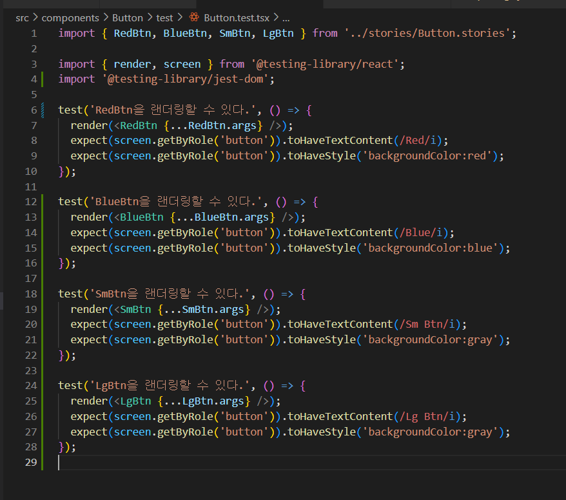Click 'BlueBtn.args' on line 13
This screenshot has width=566, height=500.
tap(231, 217)
